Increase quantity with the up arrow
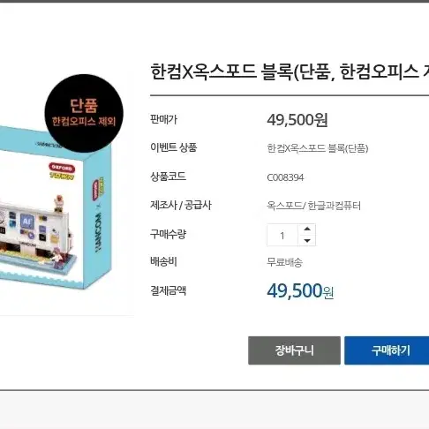 point(307,230)
